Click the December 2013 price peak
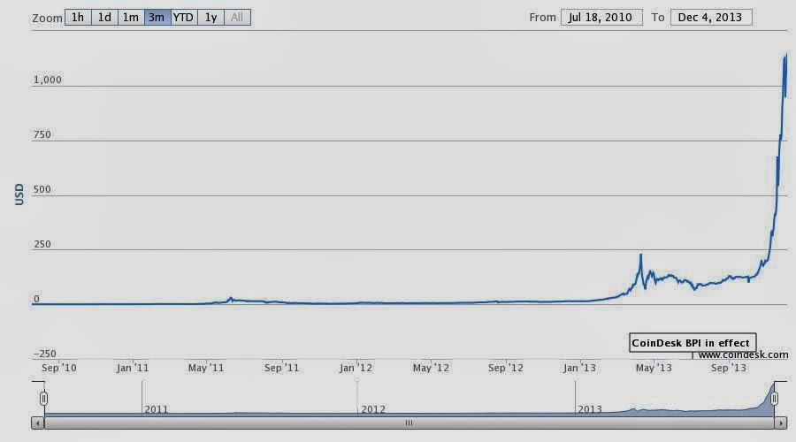The width and height of the screenshot is (796, 442). (786, 54)
